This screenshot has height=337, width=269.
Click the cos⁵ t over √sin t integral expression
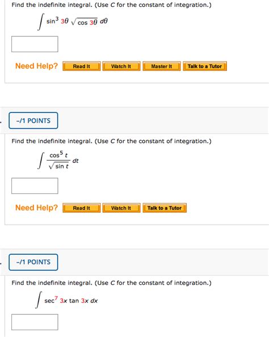(x=58, y=161)
